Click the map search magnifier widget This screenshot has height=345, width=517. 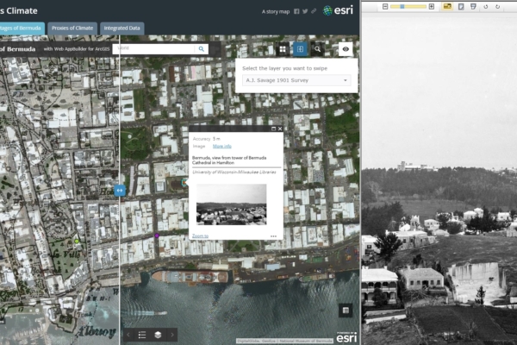318,50
